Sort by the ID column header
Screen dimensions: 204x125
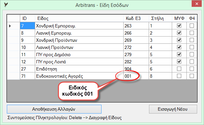(x=27, y=18)
